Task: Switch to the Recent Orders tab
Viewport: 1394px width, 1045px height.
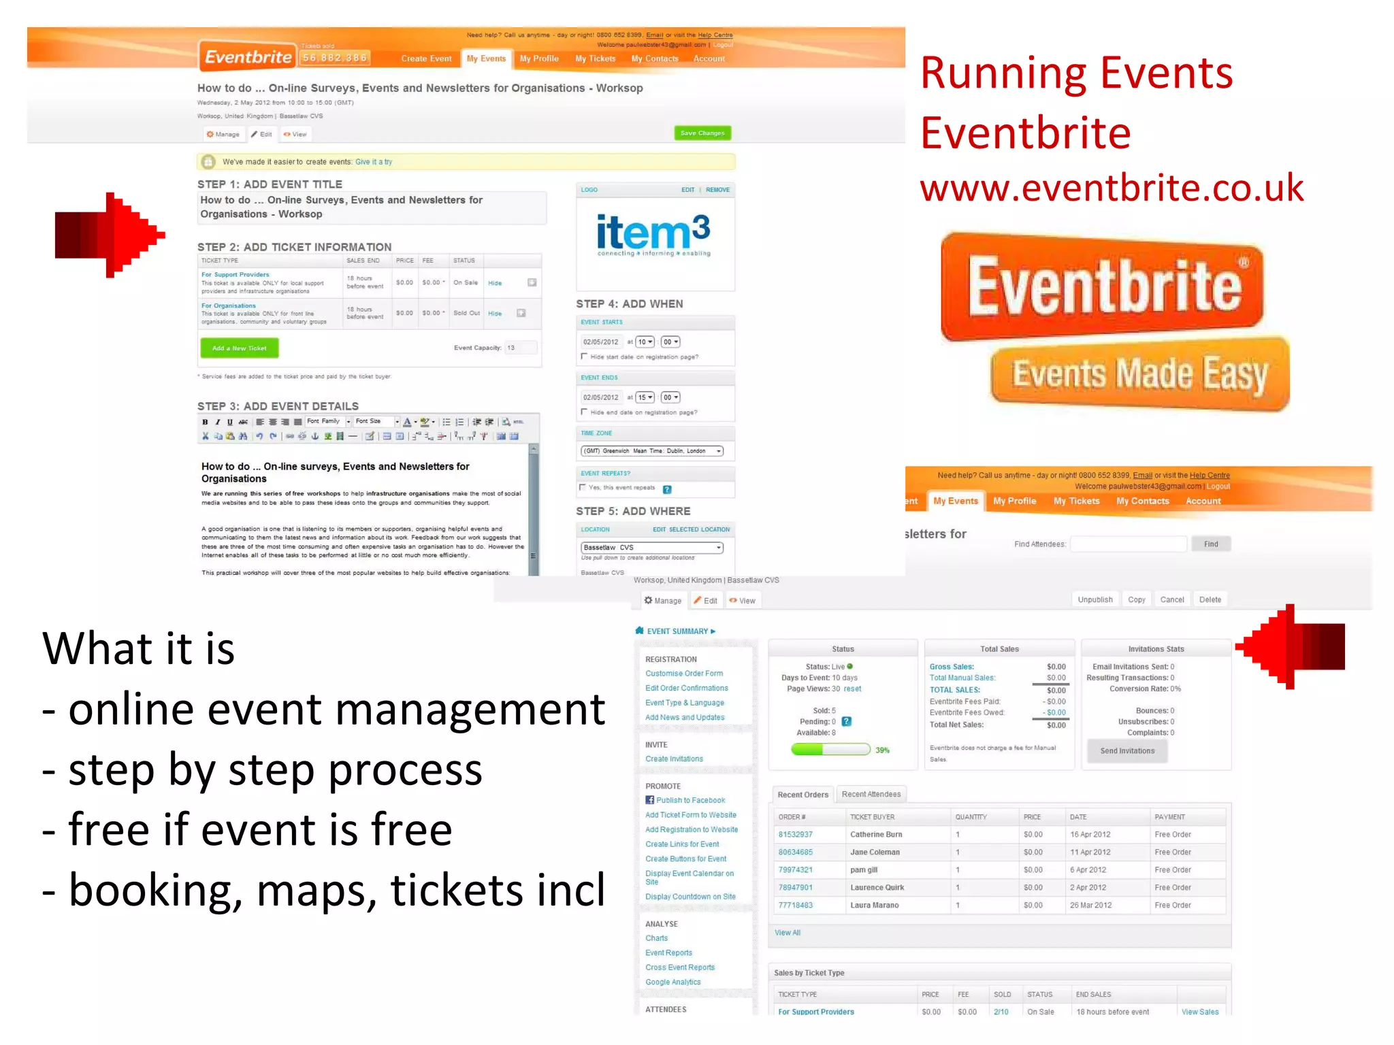Action: [x=803, y=795]
